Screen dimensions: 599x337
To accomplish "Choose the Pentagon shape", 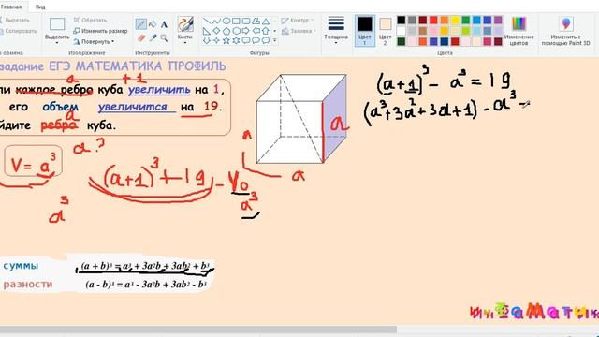I will (226, 31).
